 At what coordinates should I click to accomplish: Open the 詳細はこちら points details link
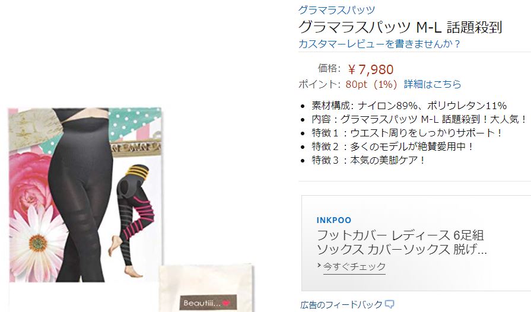(x=433, y=84)
